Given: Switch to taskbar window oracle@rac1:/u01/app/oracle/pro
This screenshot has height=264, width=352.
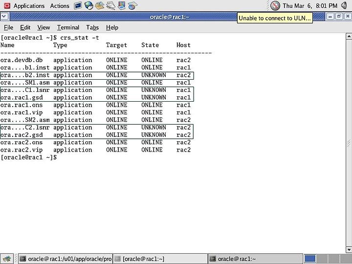Looking at the screenshot, I should click(65, 259).
